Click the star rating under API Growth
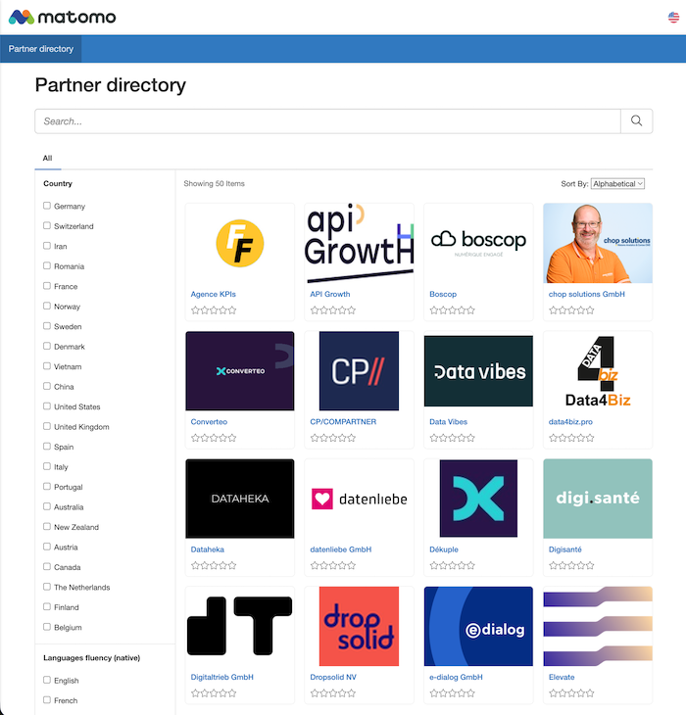 point(334,310)
